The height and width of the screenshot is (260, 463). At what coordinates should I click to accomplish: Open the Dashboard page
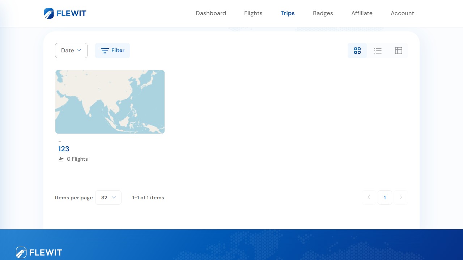(x=211, y=13)
